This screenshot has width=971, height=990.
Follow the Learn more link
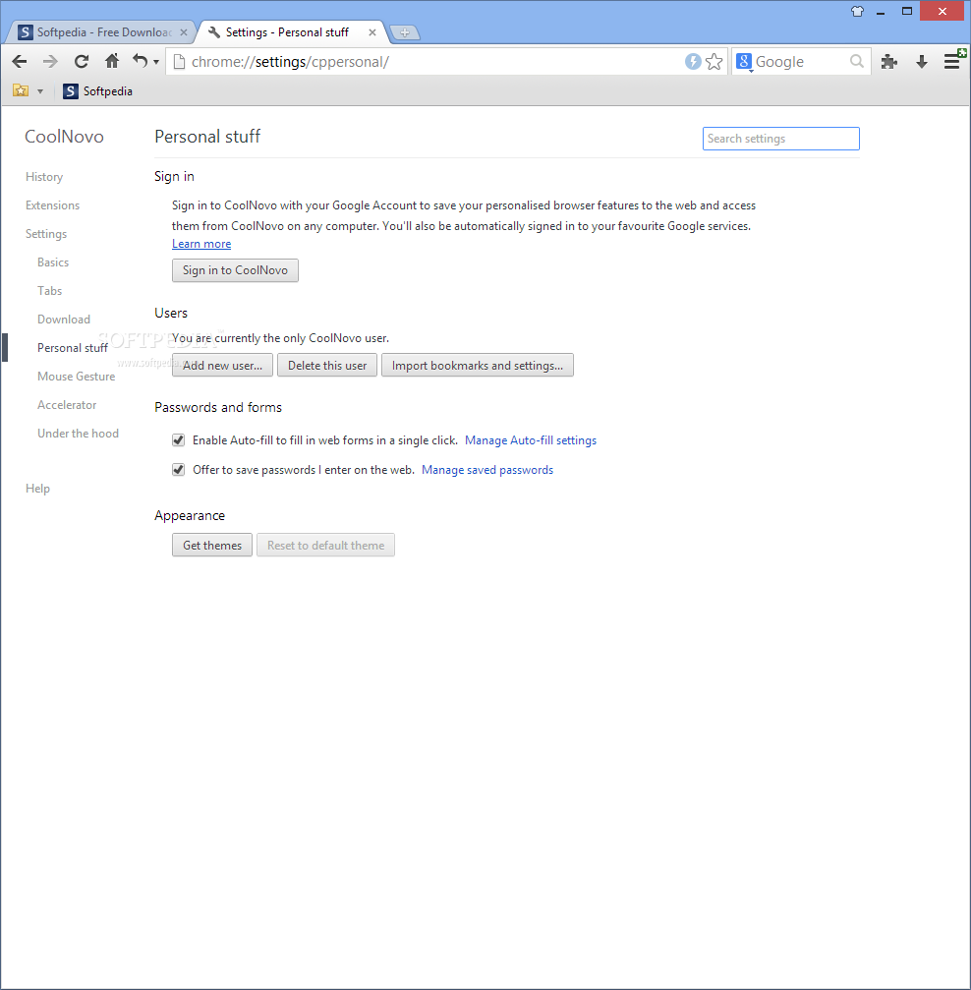(x=201, y=244)
